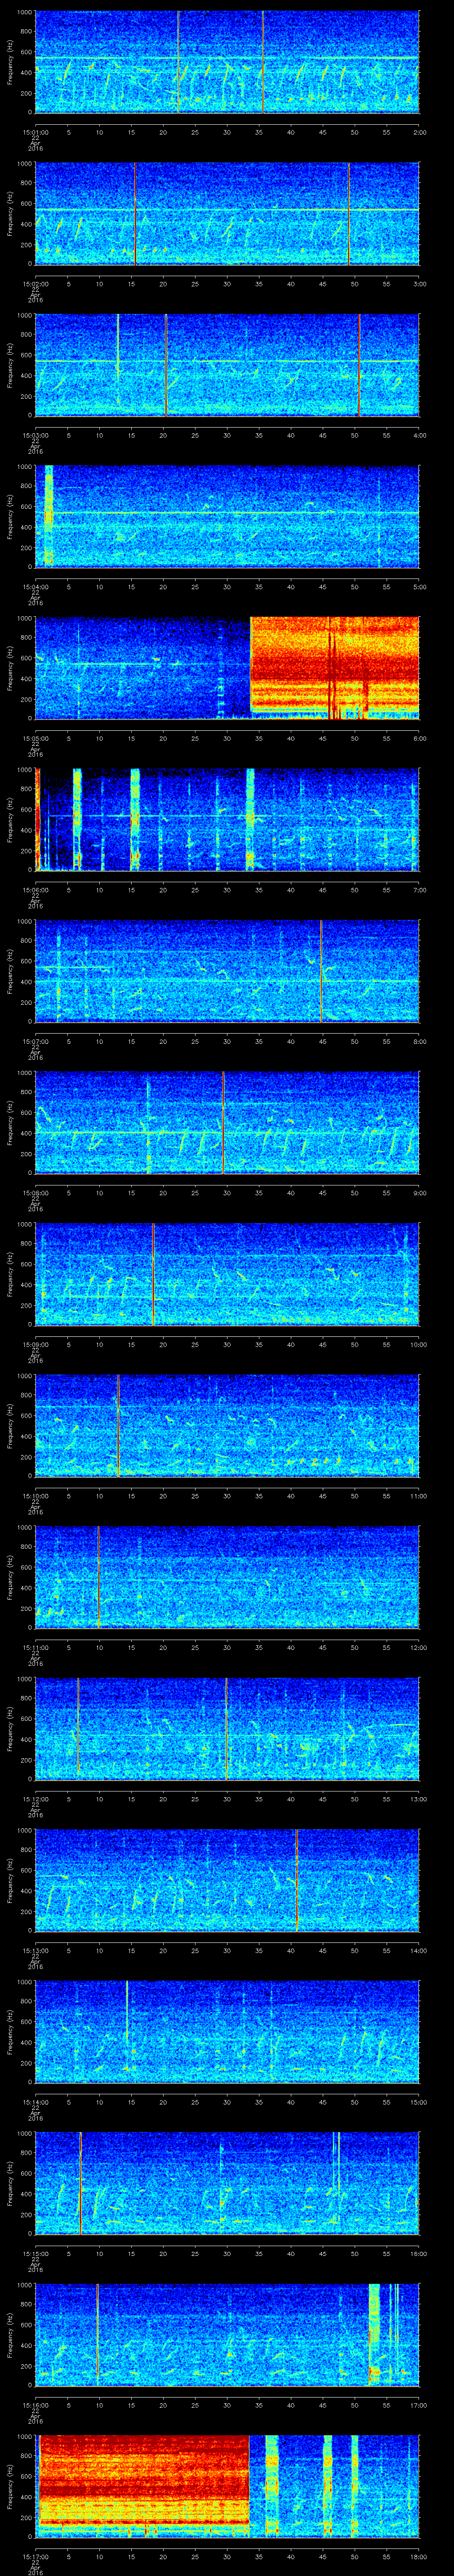Click the "7:00" end time label
454x2576 pixels.
(x=419, y=890)
